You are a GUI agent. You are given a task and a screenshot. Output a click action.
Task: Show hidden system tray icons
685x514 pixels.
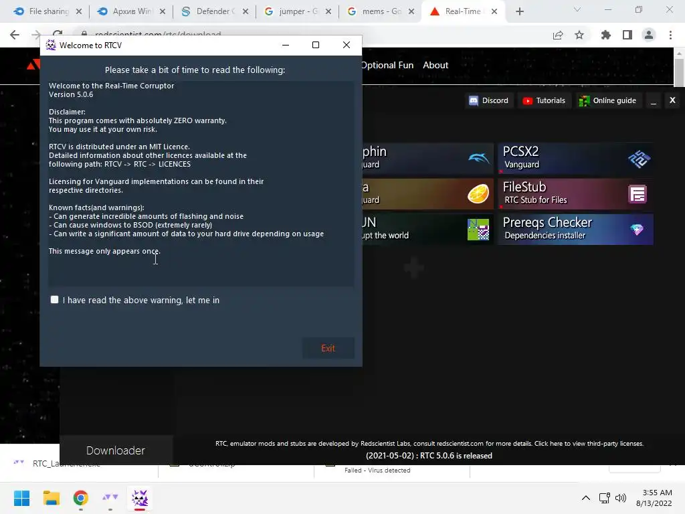586,498
